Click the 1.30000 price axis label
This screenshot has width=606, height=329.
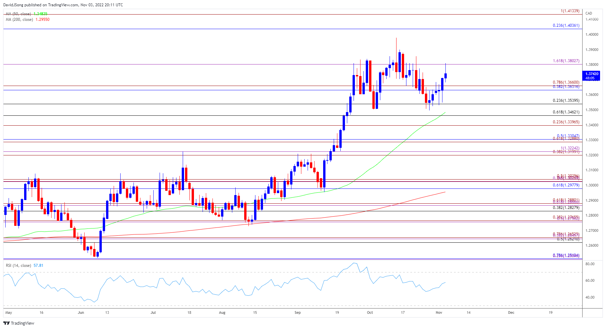tap(592, 185)
